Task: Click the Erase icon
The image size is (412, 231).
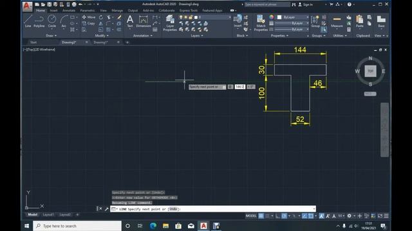Action: (x=119, y=17)
